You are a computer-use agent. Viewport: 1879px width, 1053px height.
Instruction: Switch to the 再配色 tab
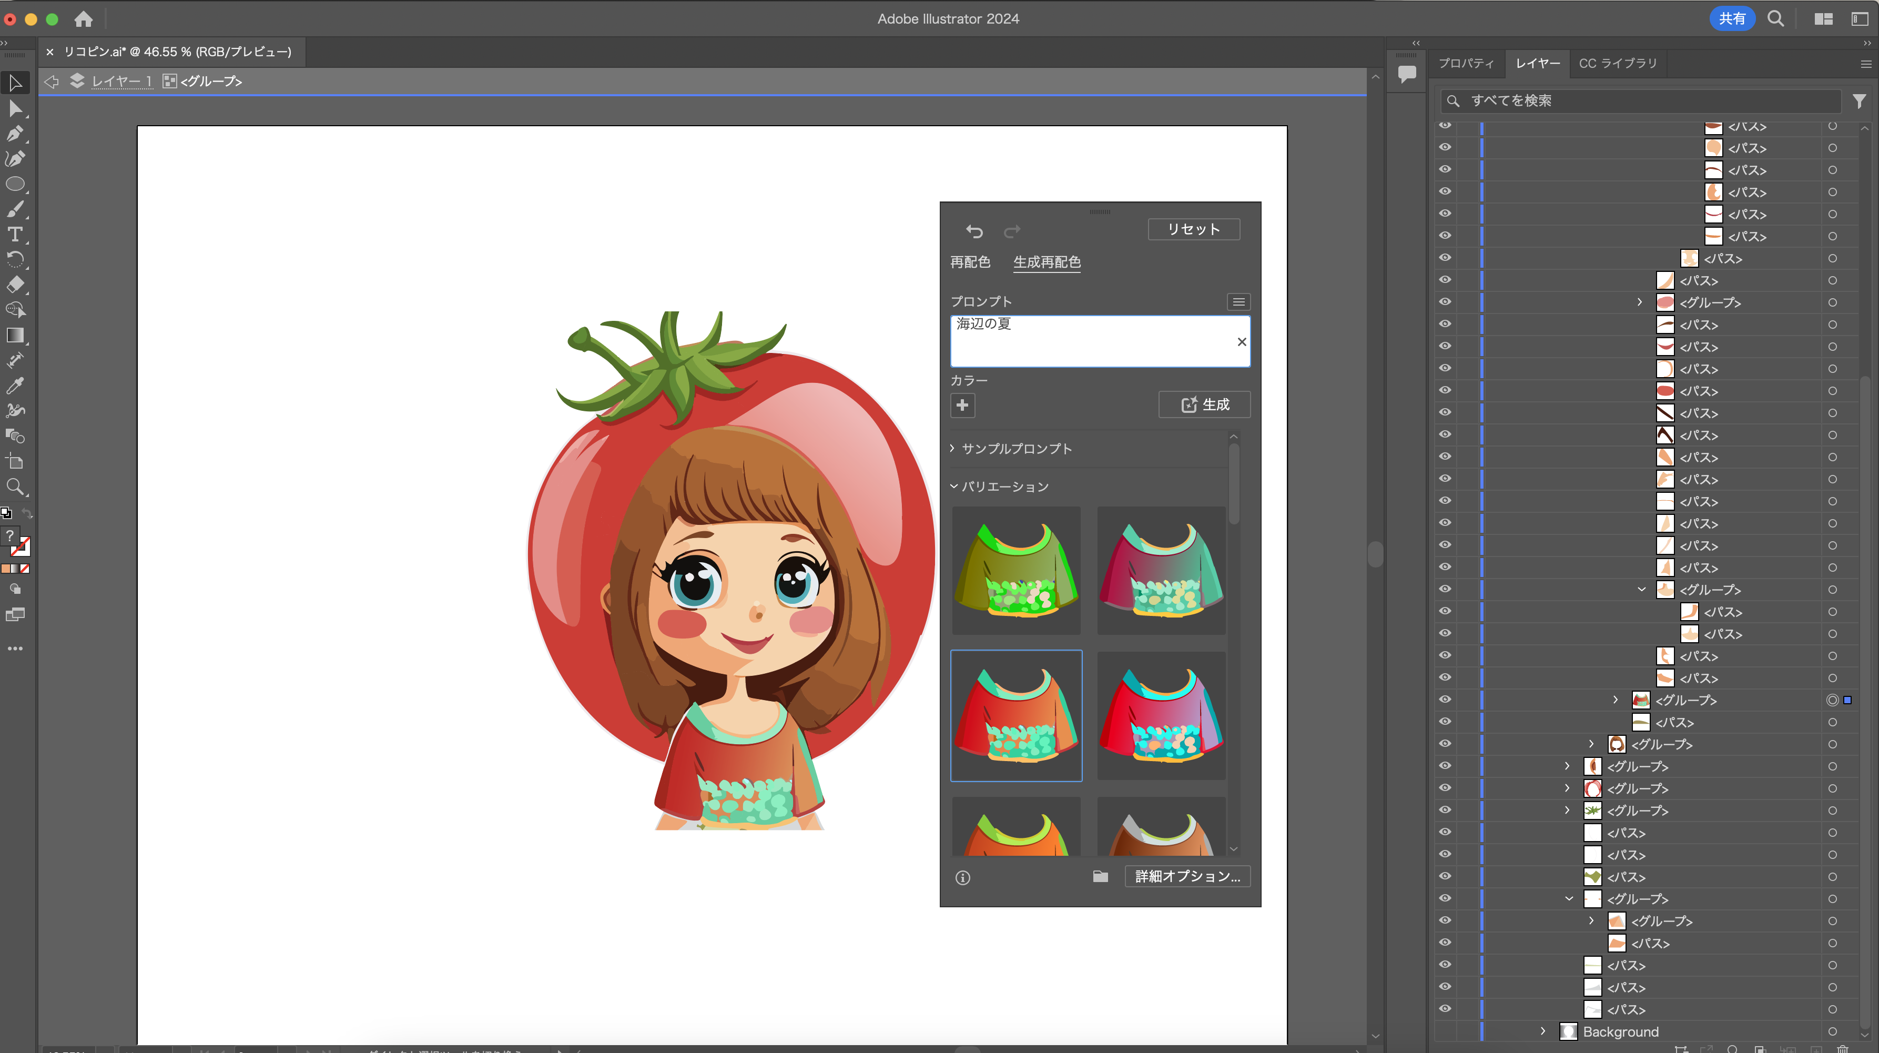(970, 262)
